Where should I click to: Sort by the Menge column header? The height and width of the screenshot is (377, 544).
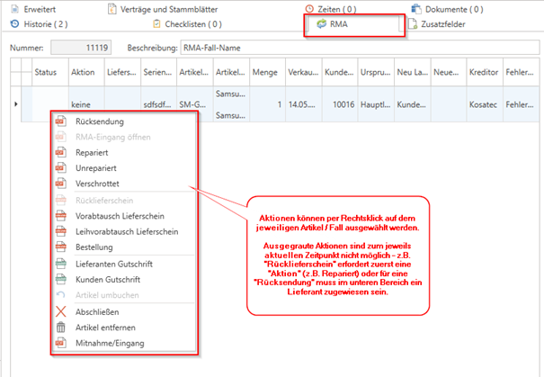[264, 72]
